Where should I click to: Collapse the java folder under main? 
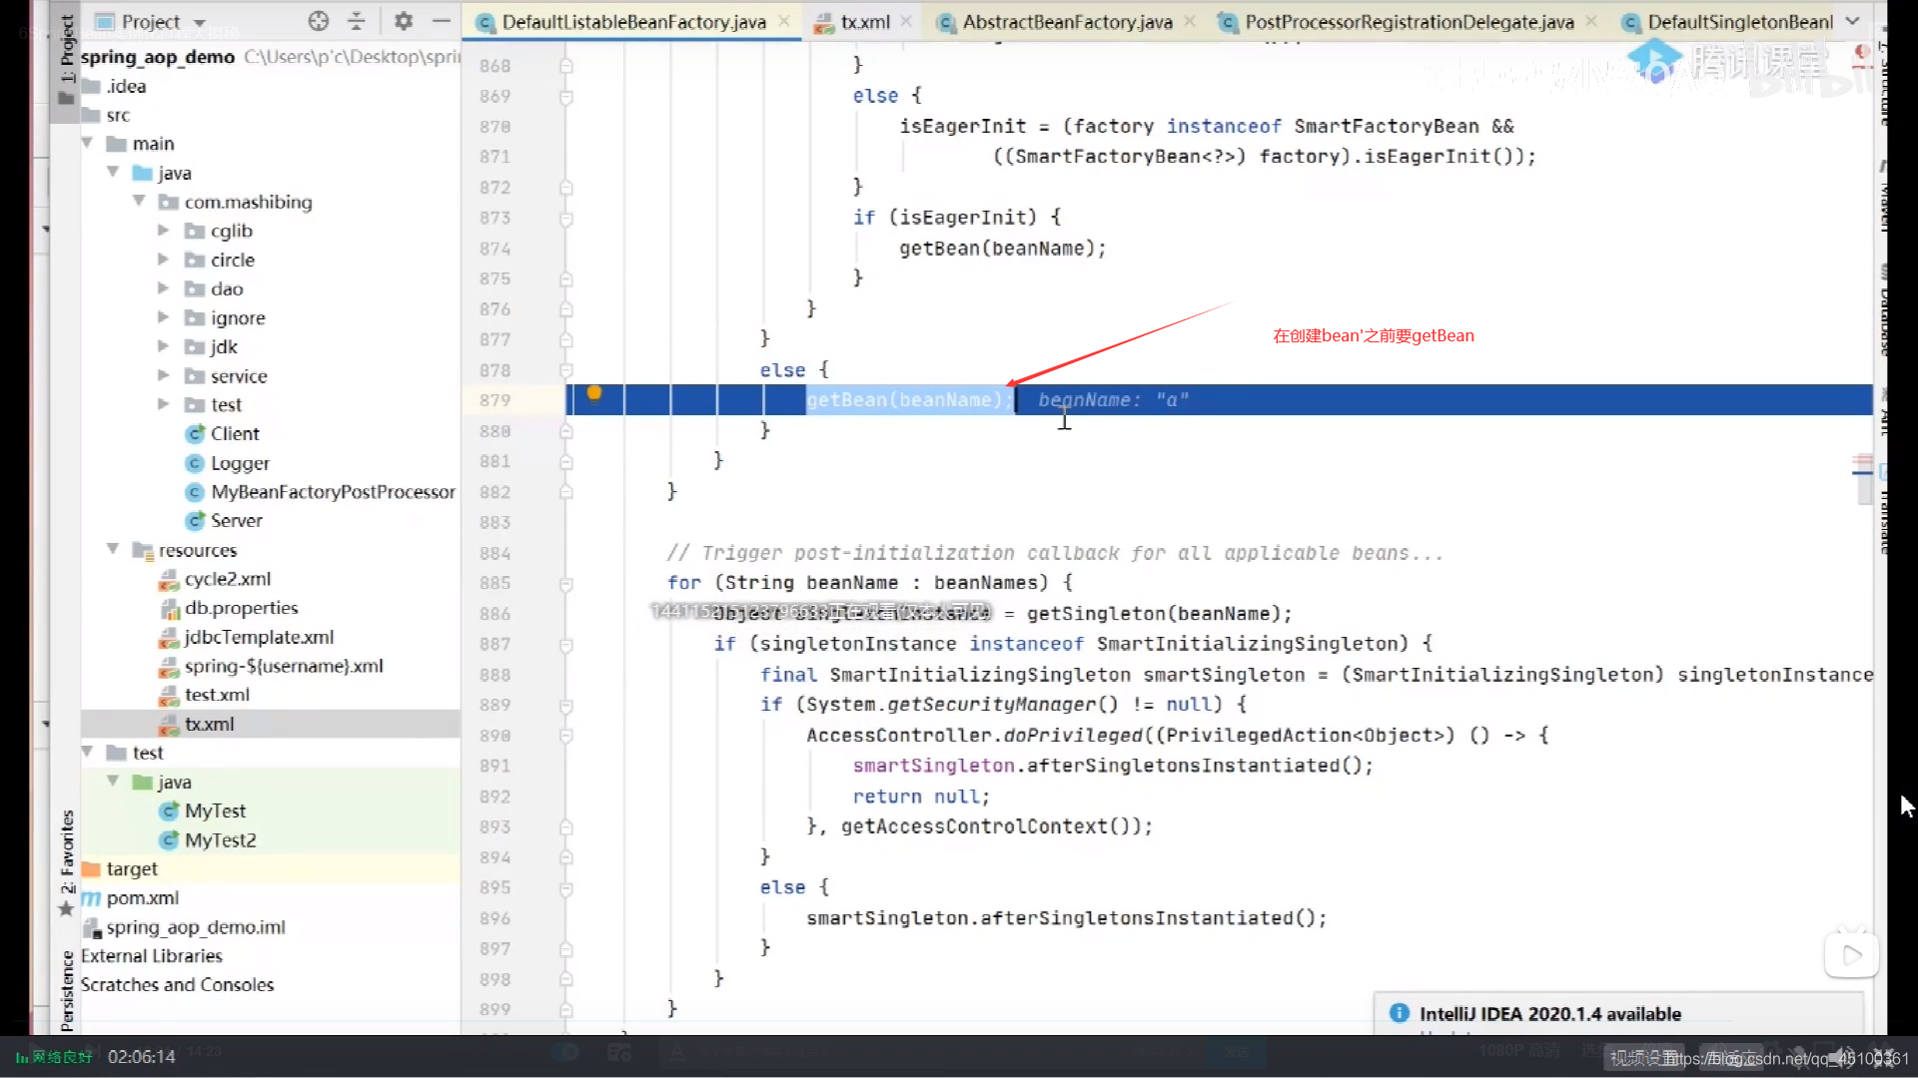pyautogui.click(x=113, y=173)
